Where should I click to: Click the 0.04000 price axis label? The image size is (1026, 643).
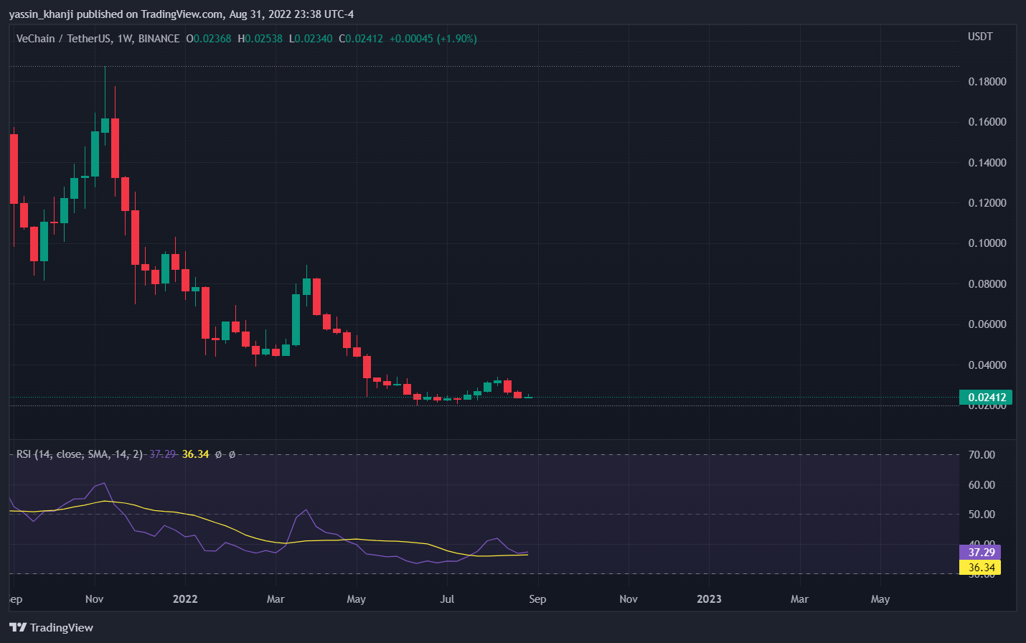(987, 365)
